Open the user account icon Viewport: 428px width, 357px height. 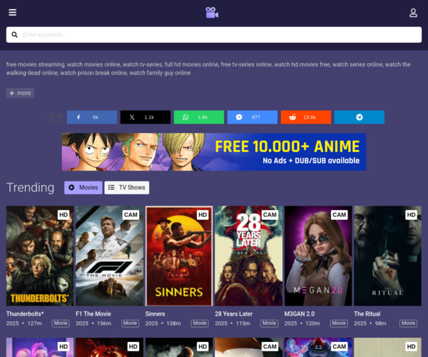point(413,13)
